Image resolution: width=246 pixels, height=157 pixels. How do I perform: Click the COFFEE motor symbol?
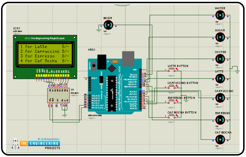coord(220,59)
